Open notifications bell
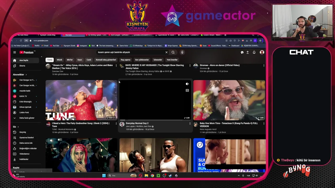 click(254, 52)
